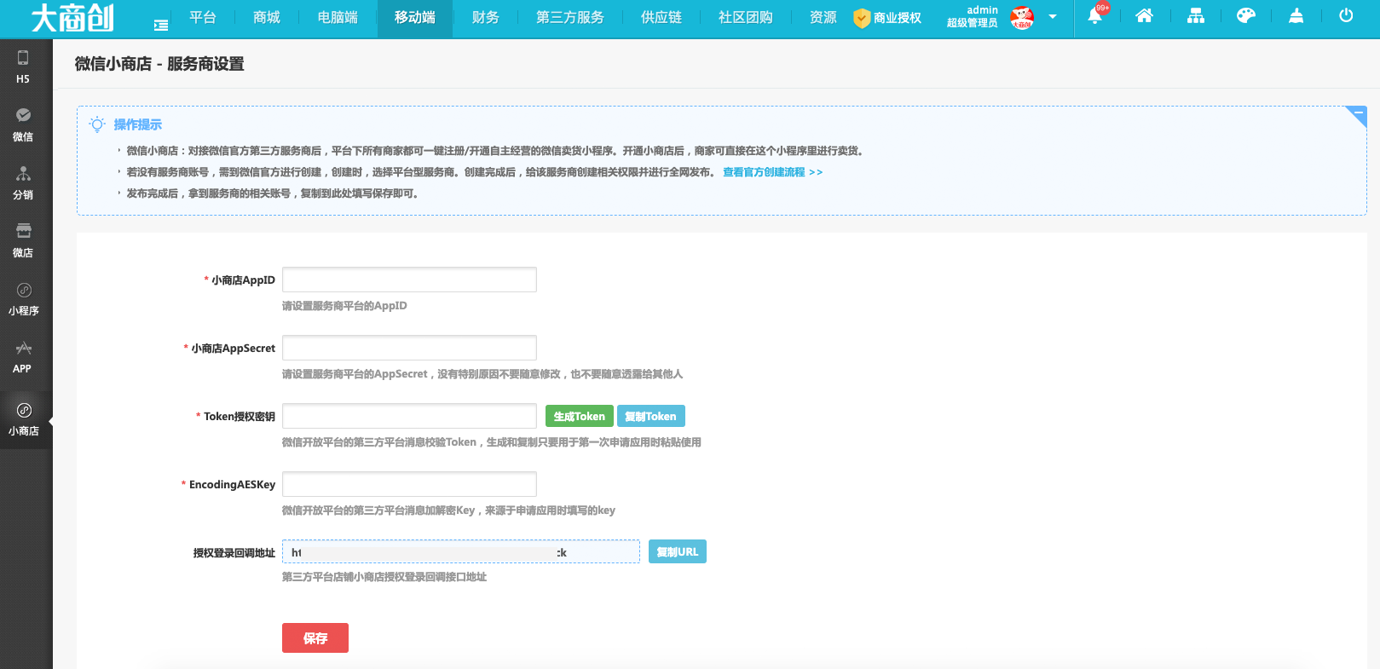Focus the Token授权密钥 input field
Image resolution: width=1380 pixels, height=669 pixels.
tap(409, 416)
